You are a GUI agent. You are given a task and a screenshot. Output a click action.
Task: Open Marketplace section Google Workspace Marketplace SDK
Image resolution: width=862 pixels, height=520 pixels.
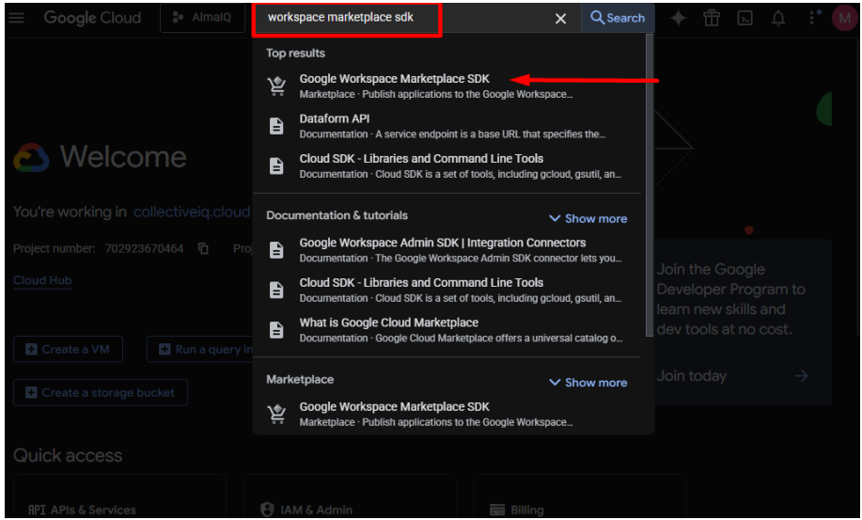[x=447, y=415]
